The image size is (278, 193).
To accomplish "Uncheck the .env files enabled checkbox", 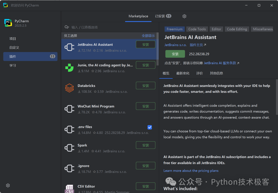I will pos(150,127).
